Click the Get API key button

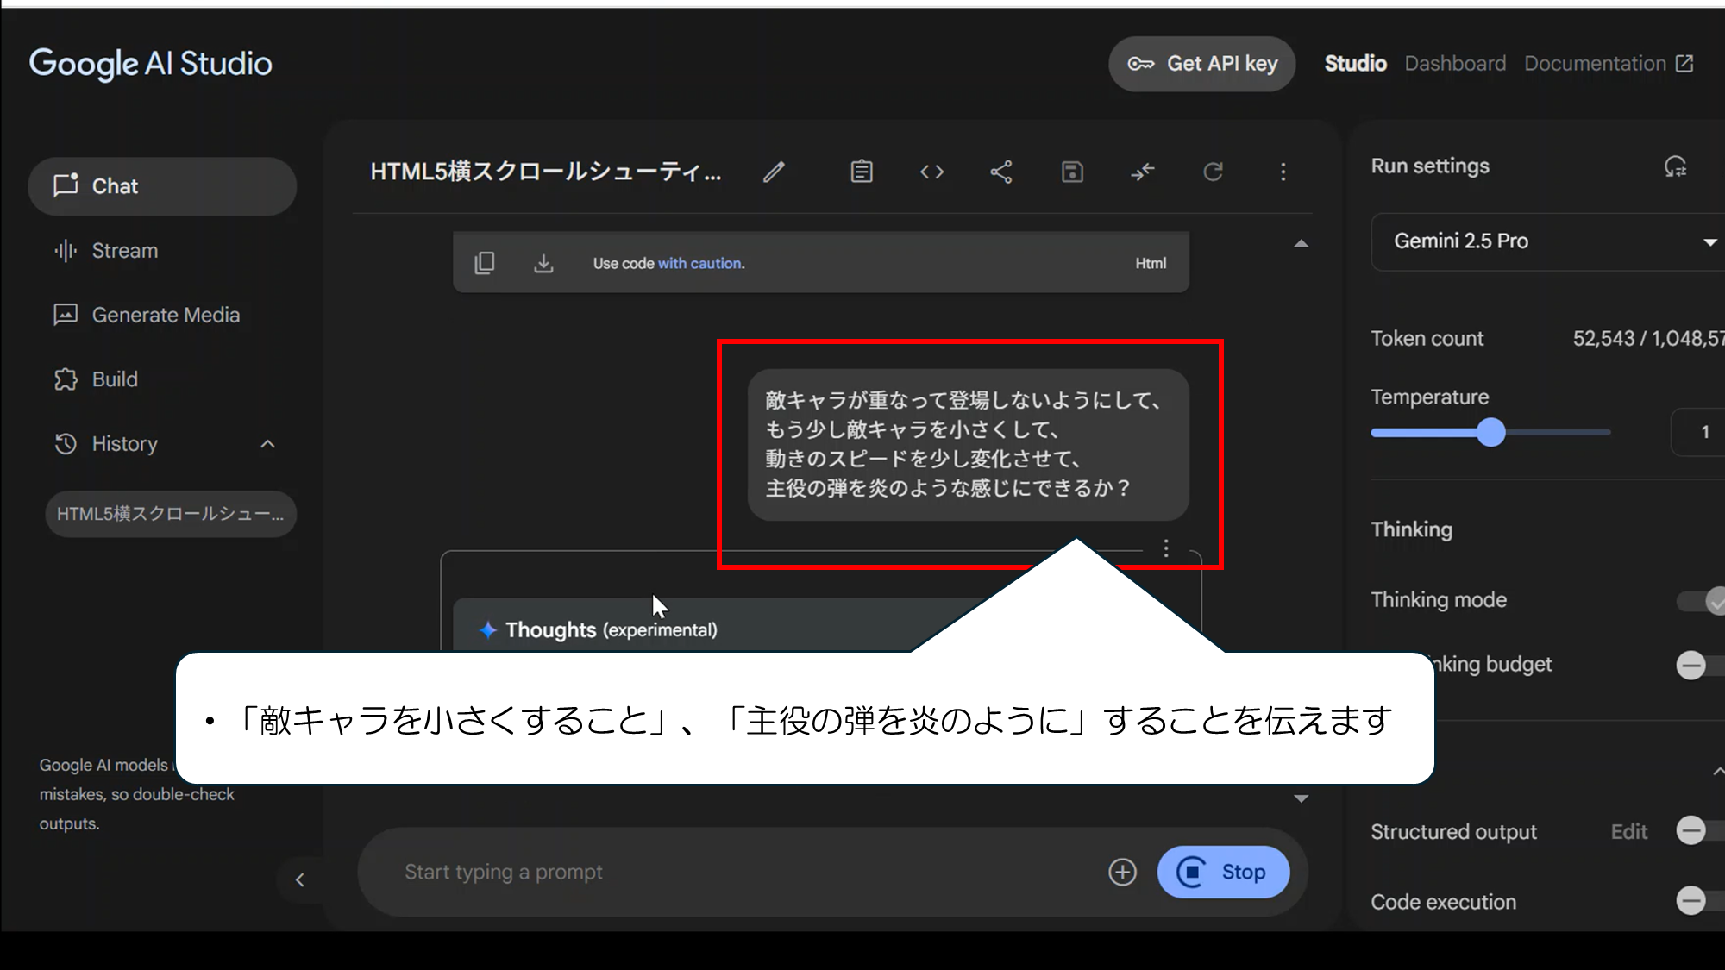pyautogui.click(x=1201, y=64)
